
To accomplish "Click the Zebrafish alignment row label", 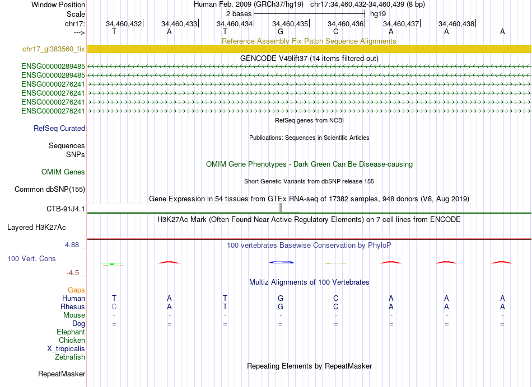I will tap(70, 357).
